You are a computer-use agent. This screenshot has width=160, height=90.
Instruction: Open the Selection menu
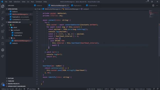17,2
